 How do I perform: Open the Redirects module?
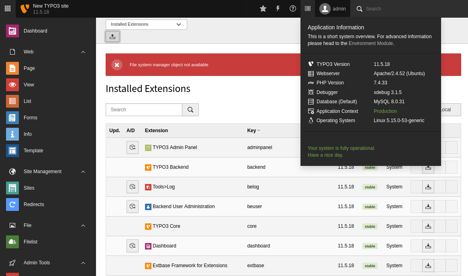point(48,204)
